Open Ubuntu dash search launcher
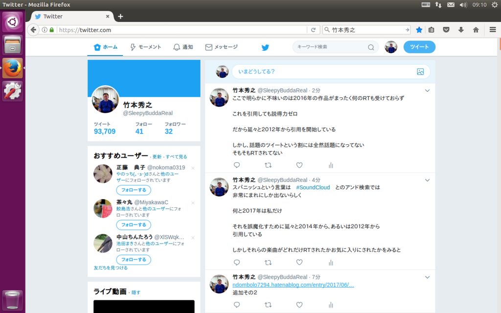This screenshot has width=501, height=313. click(12, 22)
